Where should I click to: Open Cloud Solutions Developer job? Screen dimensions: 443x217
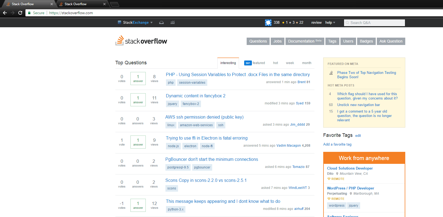(x=350, y=168)
